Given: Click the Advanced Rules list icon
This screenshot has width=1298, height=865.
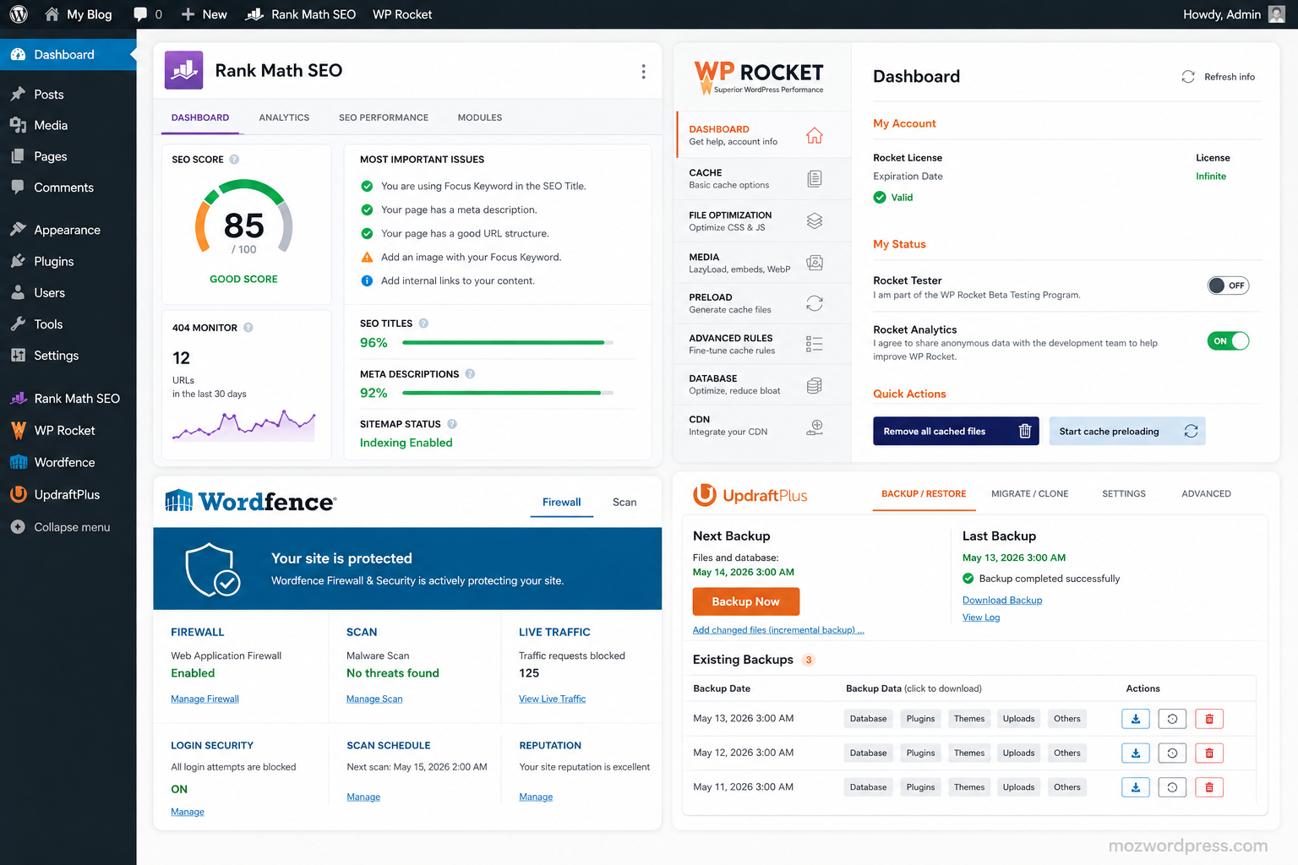Looking at the screenshot, I should point(814,344).
